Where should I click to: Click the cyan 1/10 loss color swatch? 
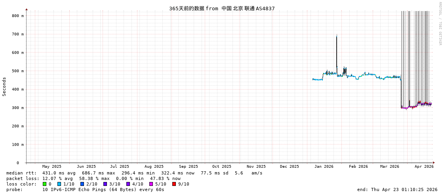point(59,184)
